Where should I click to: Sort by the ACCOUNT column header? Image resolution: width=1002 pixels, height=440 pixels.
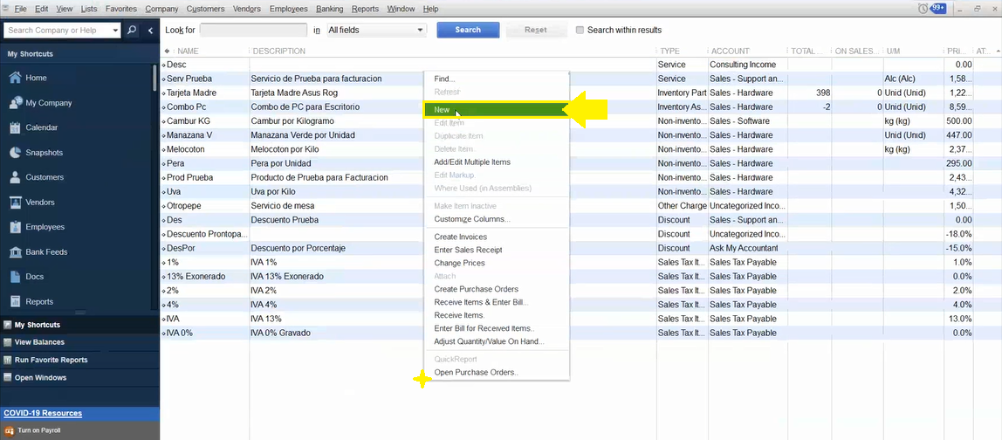coord(731,52)
